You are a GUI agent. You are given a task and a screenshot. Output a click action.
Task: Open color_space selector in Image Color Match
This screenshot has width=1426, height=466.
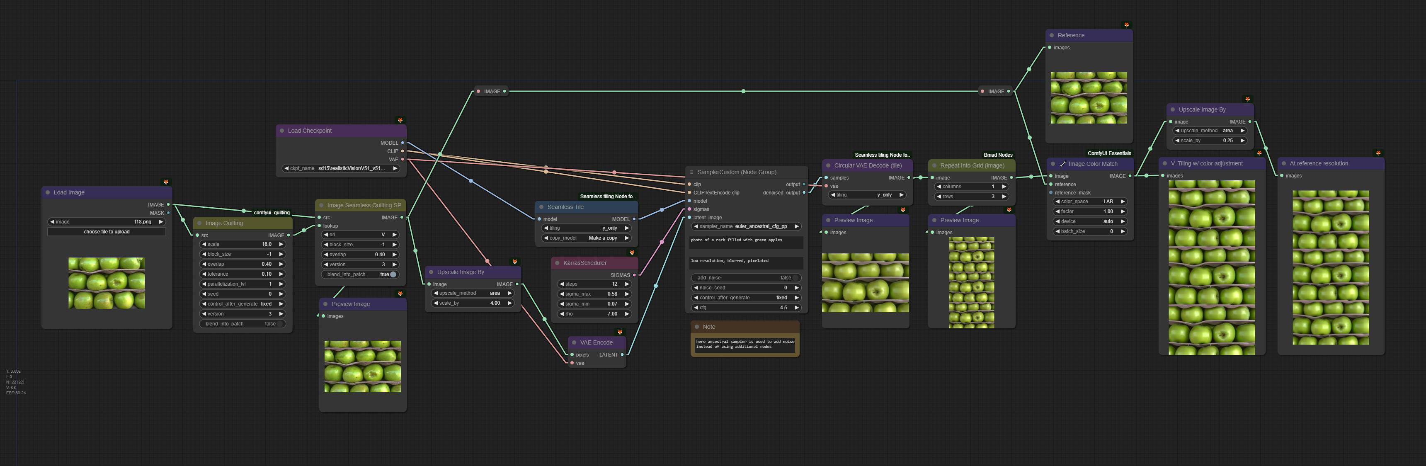point(1090,201)
